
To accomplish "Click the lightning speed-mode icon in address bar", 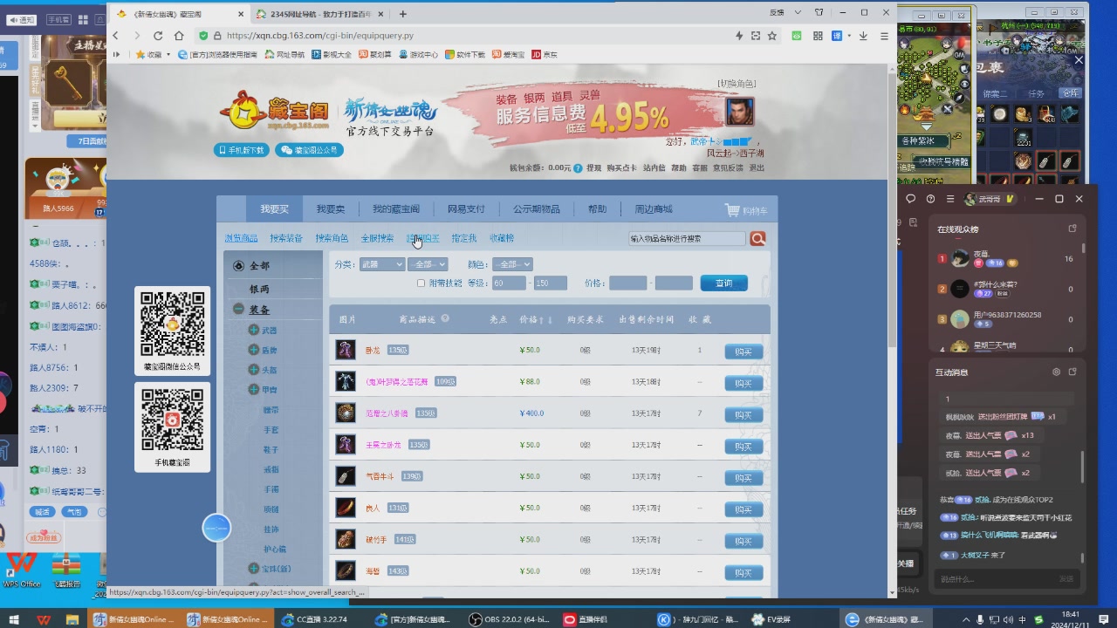I will coord(739,36).
